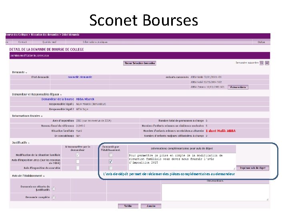This screenshot has height=216, width=288.
Task: Select the '21345 €' revenu fiscal value
Action: pos(80,126)
